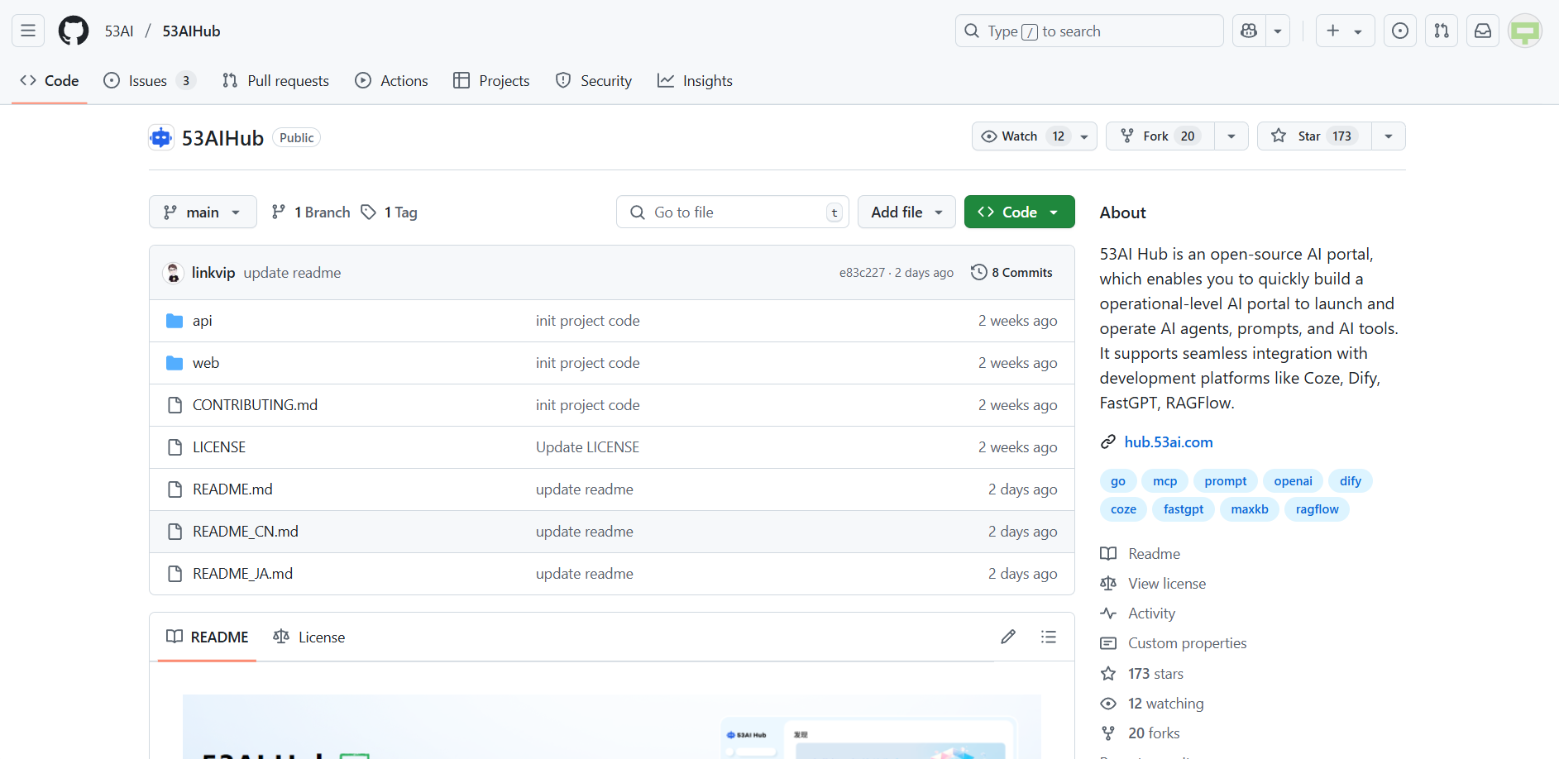Open the Watch notifications dropdown
The width and height of the screenshot is (1559, 759).
(x=1035, y=136)
